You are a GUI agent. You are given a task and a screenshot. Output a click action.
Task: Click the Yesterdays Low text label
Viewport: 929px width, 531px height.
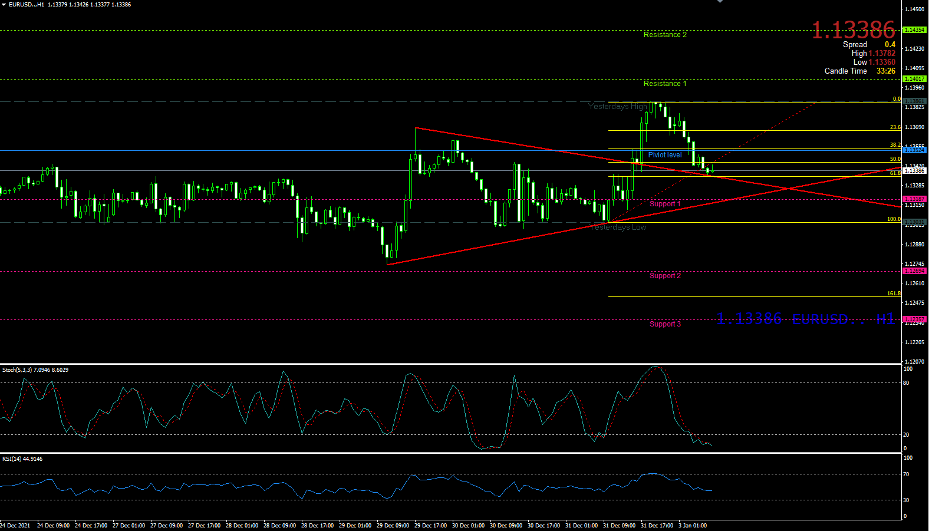[618, 227]
